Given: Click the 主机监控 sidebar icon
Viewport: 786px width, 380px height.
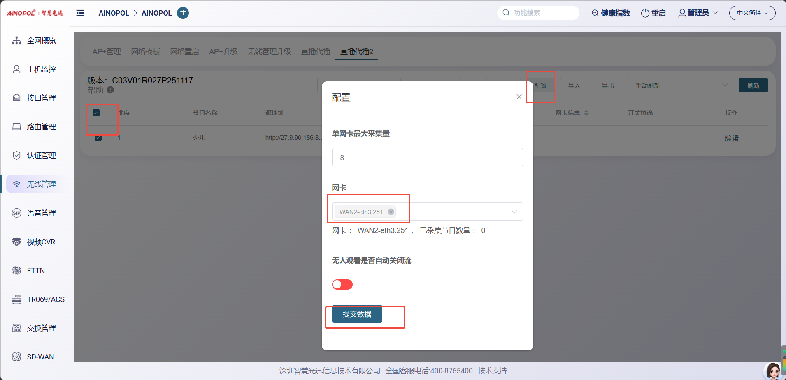Looking at the screenshot, I should (16, 69).
